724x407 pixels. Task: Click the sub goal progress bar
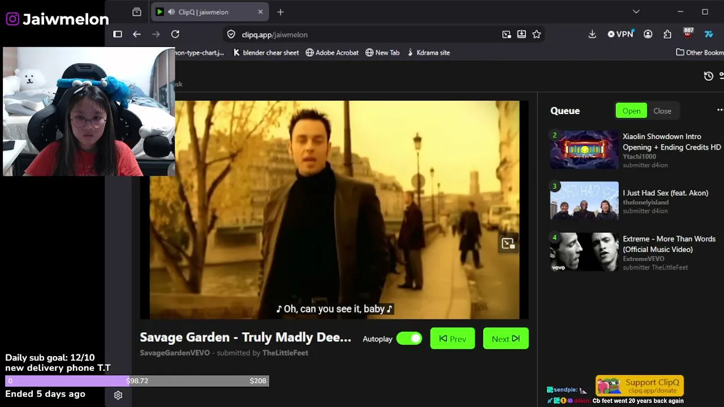click(x=137, y=381)
